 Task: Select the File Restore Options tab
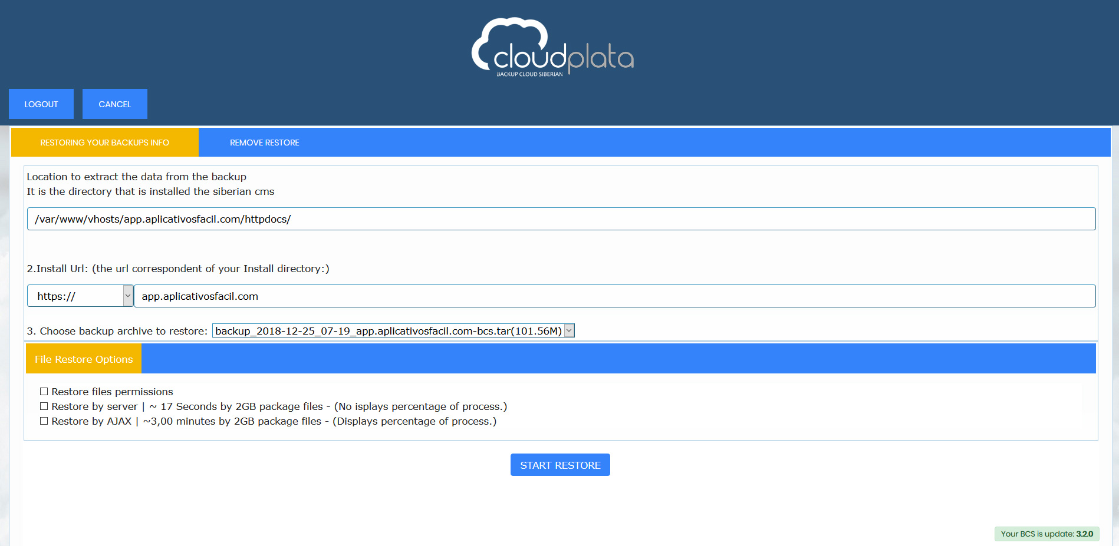point(84,359)
